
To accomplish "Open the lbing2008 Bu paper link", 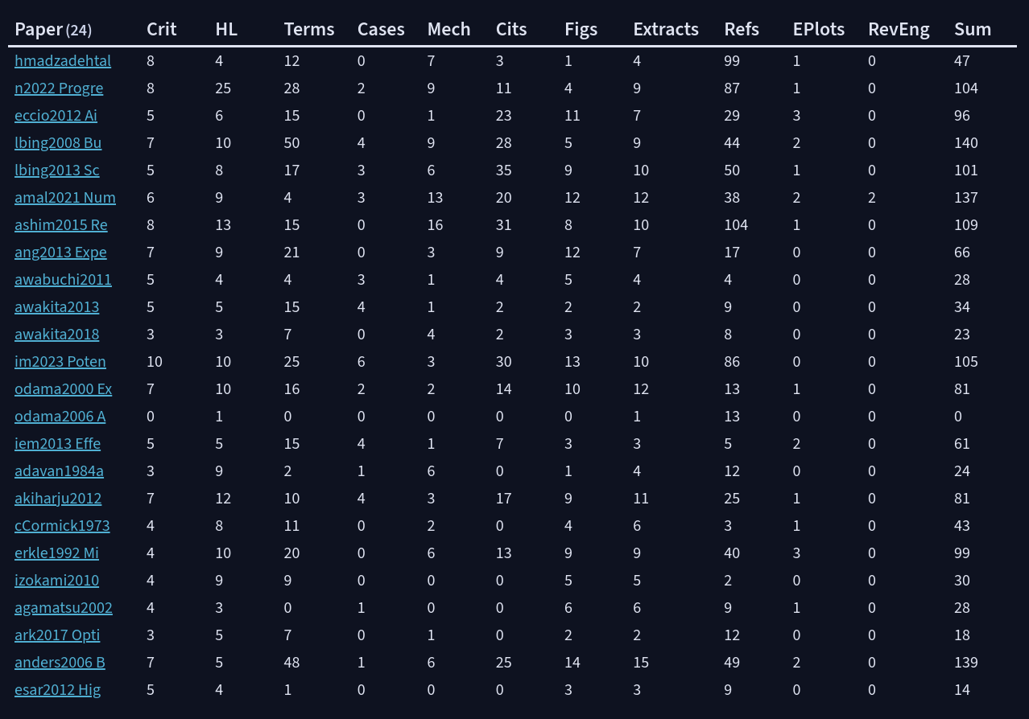I will [58, 143].
